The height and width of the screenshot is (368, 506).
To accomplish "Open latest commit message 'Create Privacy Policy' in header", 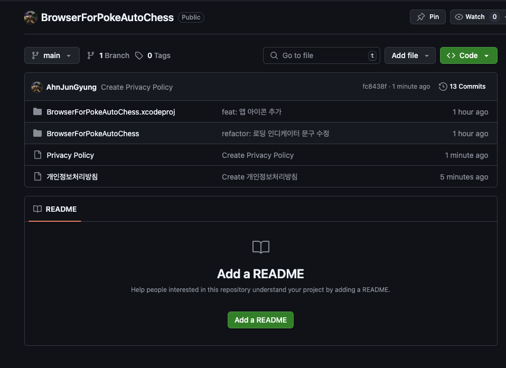I will (137, 87).
